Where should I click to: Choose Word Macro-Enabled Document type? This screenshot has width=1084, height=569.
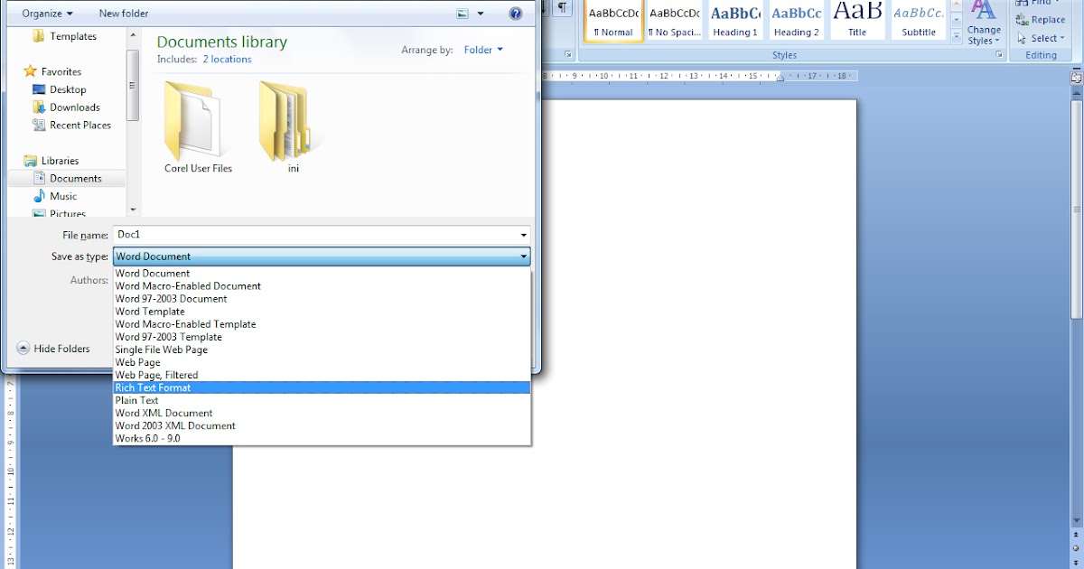[x=322, y=285]
